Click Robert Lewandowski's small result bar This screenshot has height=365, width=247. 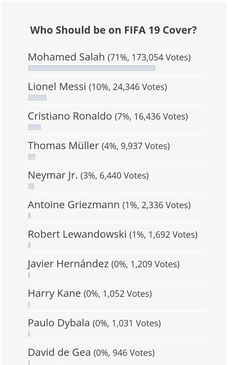point(30,245)
